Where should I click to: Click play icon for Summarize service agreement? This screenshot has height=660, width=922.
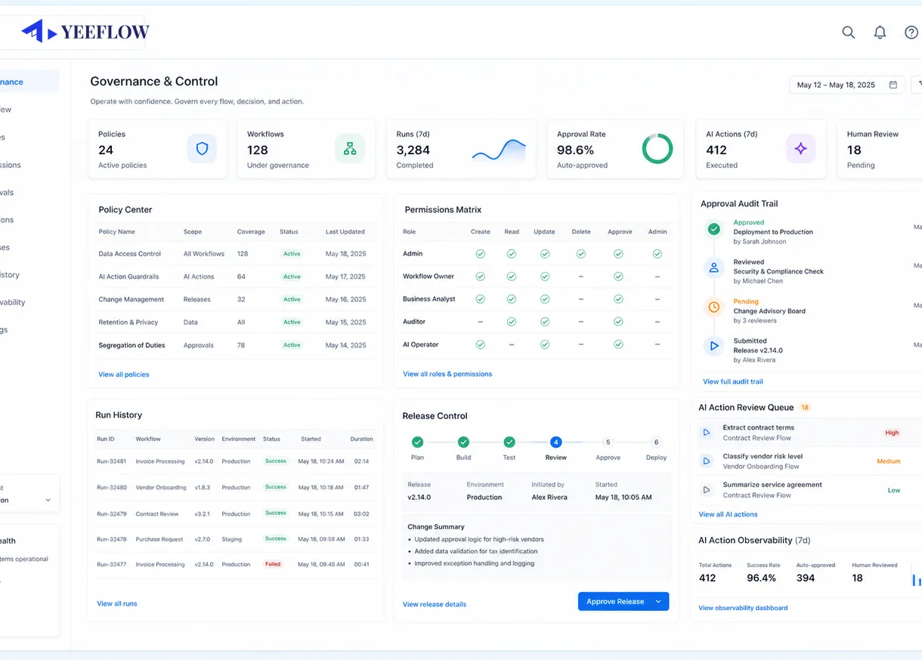point(707,489)
